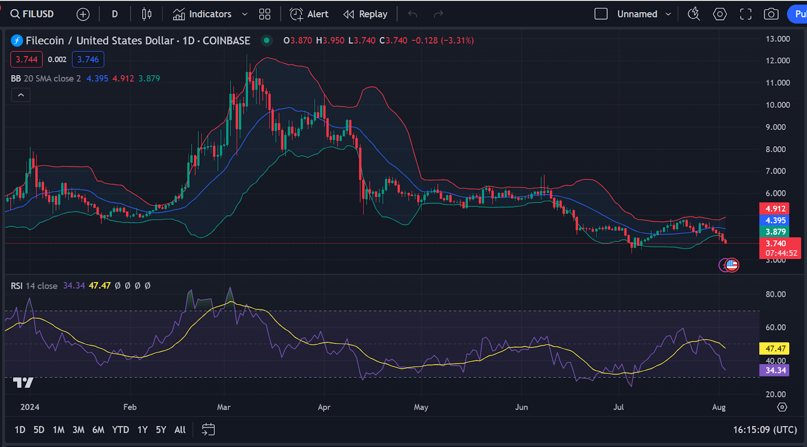Create a new Alert
The height and width of the screenshot is (447, 807).
(309, 14)
